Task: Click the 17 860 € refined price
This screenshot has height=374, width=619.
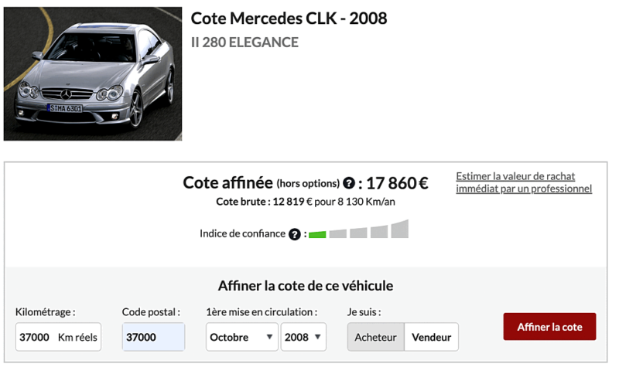Action: pyautogui.click(x=397, y=183)
